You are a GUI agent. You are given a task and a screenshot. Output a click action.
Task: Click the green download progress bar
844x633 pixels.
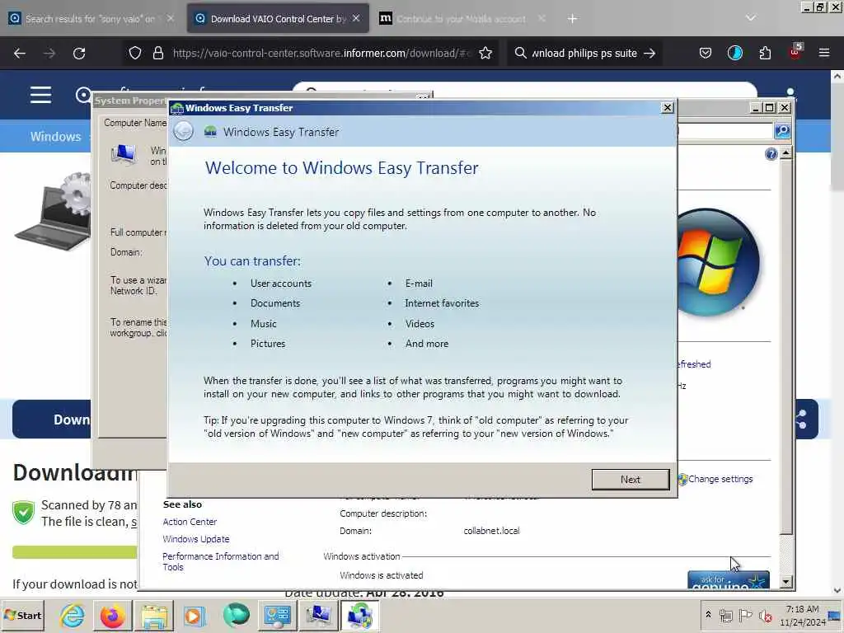(x=75, y=551)
